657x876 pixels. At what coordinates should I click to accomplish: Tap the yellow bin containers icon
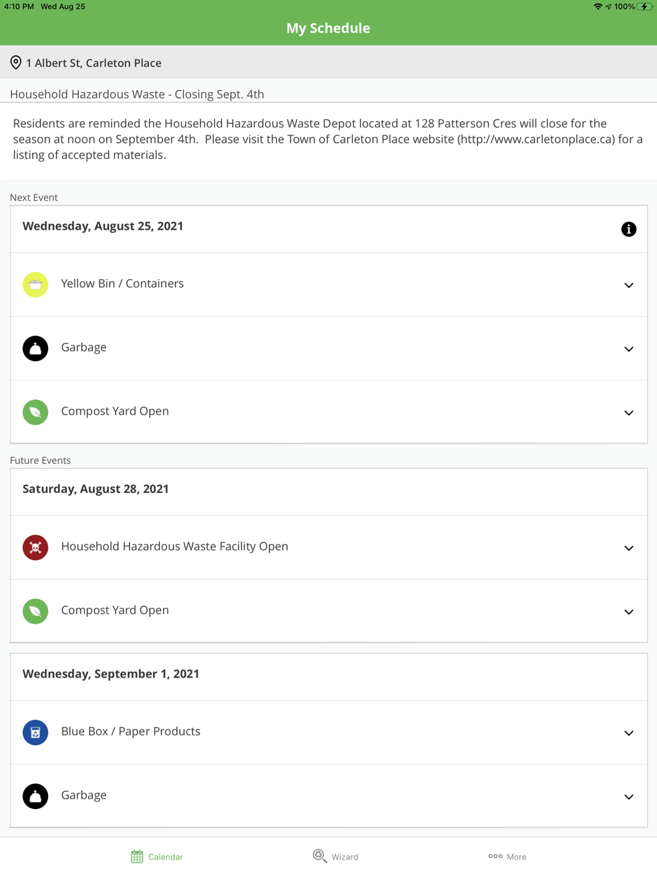point(35,285)
